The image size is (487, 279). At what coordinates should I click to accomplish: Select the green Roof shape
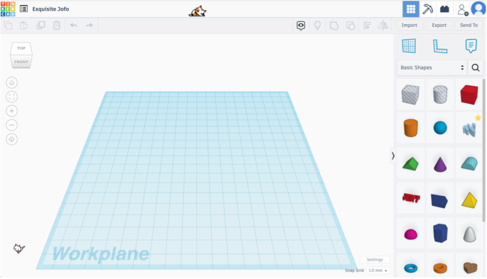point(410,164)
